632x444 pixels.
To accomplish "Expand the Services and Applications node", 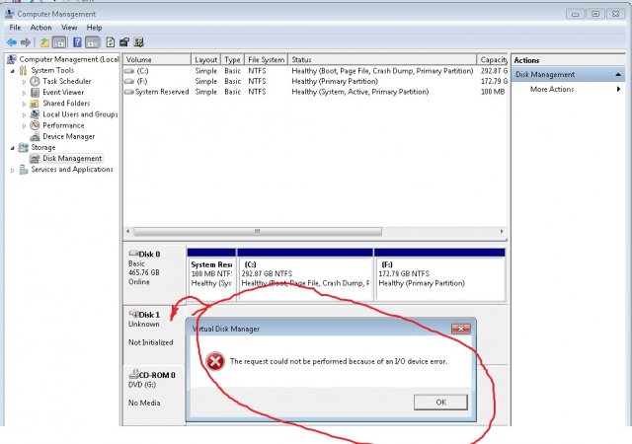I will click(13, 170).
